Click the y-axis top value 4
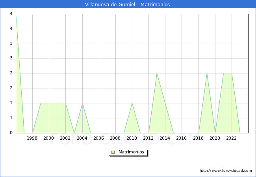This screenshot has height=177, width=256. (11, 14)
